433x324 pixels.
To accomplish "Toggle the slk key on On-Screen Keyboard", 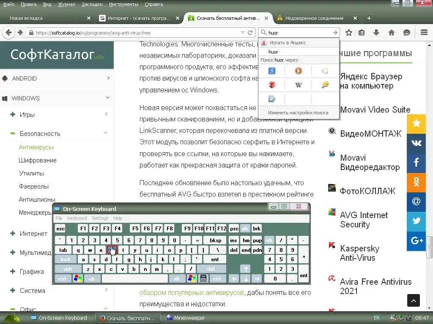I will click(x=245, y=228).
